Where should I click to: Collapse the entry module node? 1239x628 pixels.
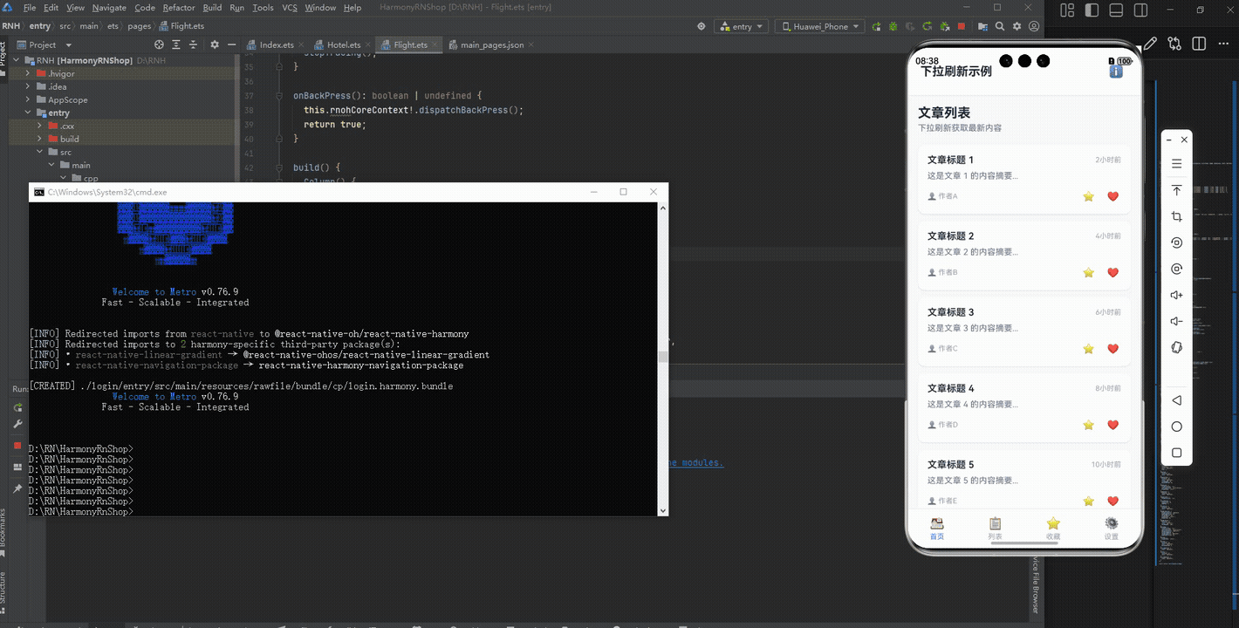28,113
